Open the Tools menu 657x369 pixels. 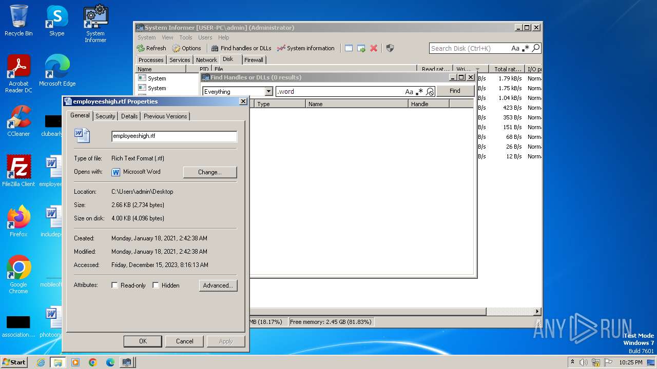pyautogui.click(x=186, y=37)
